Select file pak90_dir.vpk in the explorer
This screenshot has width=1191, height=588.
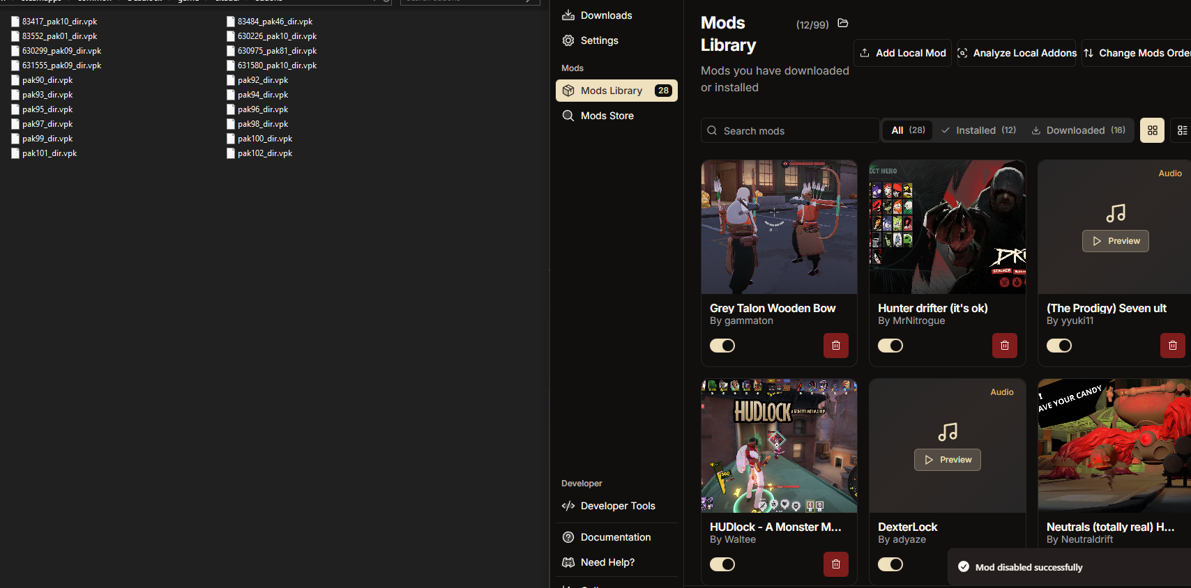click(42, 80)
